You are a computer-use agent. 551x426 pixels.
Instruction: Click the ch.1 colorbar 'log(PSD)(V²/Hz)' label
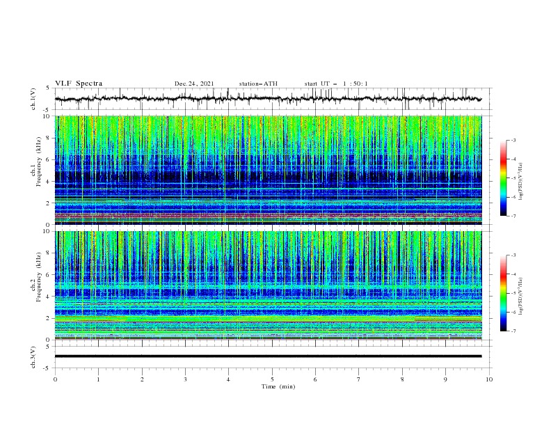click(x=520, y=182)
